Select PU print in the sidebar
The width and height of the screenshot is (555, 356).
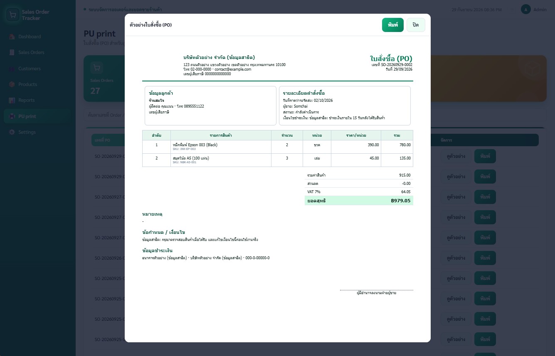[37, 116]
